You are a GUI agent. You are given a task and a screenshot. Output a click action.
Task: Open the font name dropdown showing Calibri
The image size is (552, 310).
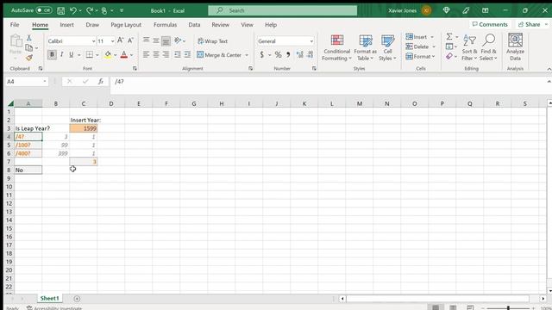94,41
